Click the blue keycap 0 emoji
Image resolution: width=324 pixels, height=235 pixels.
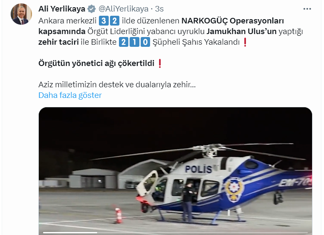[145, 42]
